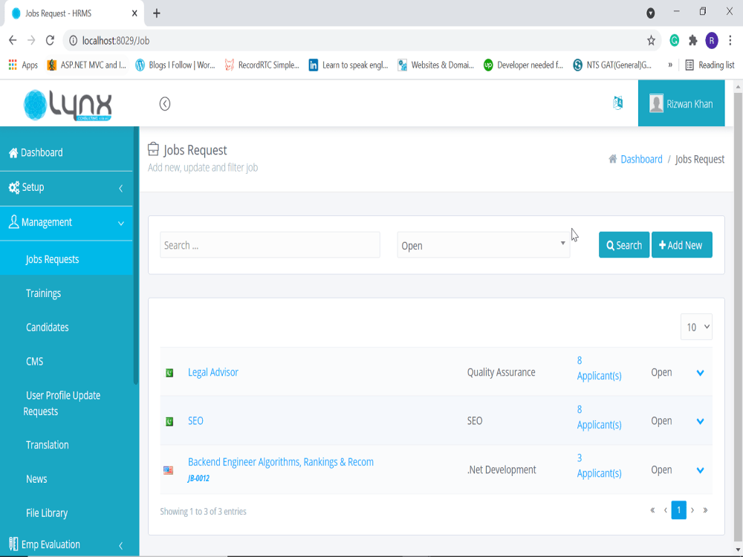Click the site info icon in address bar
743x557 pixels.
[73, 41]
